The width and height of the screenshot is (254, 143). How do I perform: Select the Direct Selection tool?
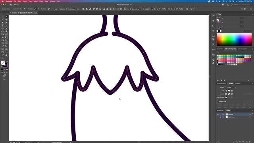(x=6, y=17)
